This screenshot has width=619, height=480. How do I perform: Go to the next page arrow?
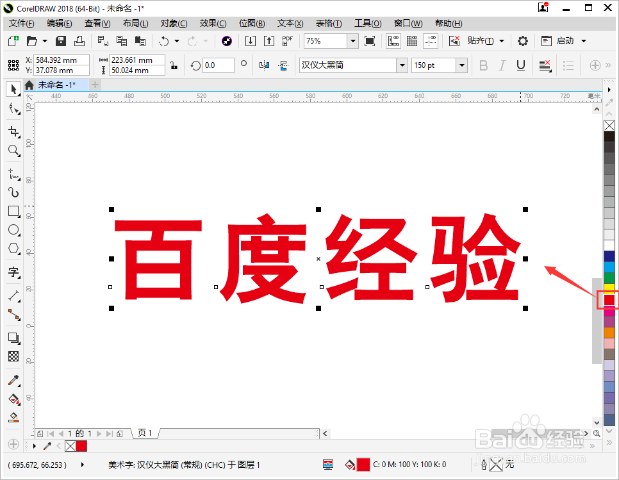click(99, 433)
